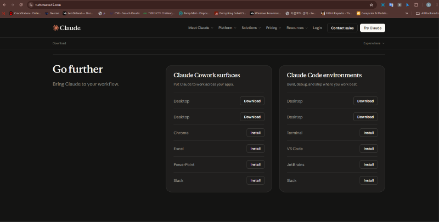This screenshot has height=222, width=439.
Task: Open the CrackStation bookmark
Action: click(25, 13)
